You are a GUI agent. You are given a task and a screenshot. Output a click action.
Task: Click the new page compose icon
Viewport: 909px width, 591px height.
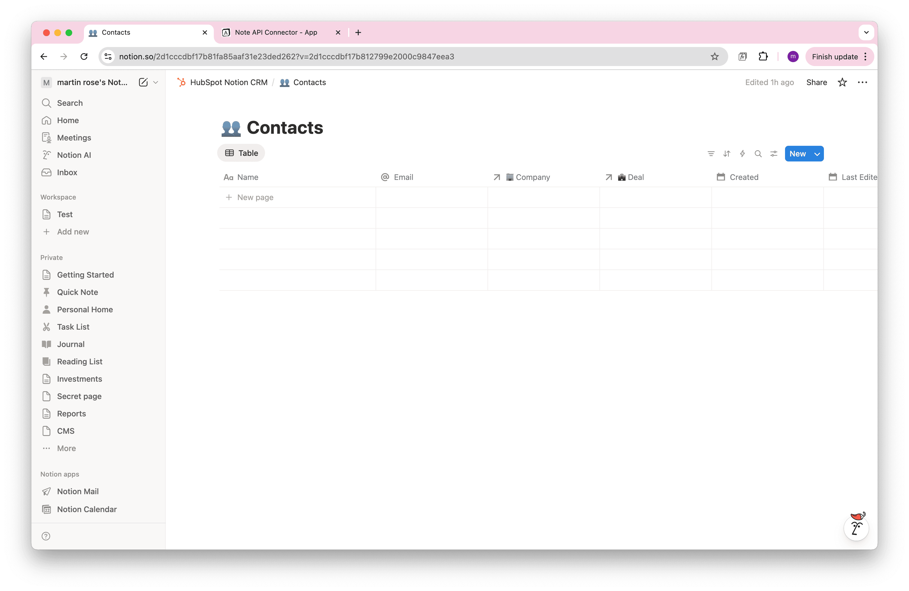[x=143, y=83]
